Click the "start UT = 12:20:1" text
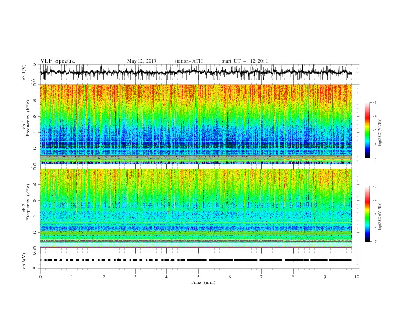This screenshot has width=402, height=311. (245, 61)
